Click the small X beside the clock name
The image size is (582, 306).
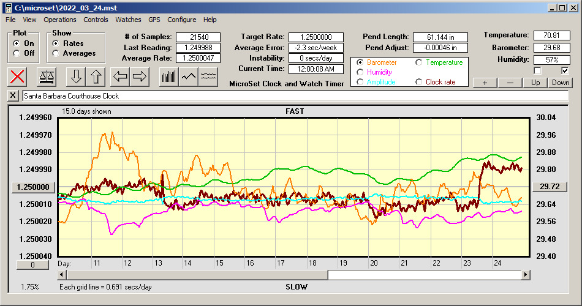pyautogui.click(x=14, y=96)
